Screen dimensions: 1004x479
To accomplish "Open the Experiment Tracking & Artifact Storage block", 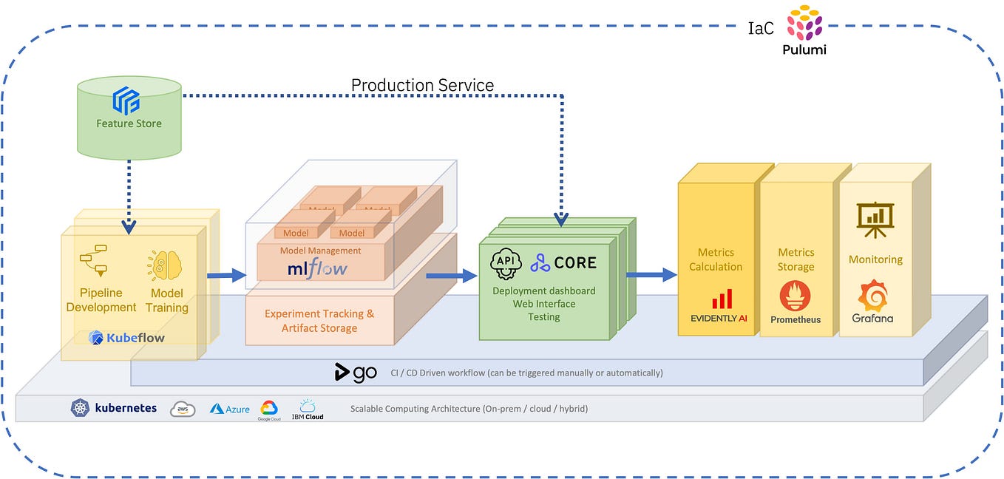I will tap(319, 320).
